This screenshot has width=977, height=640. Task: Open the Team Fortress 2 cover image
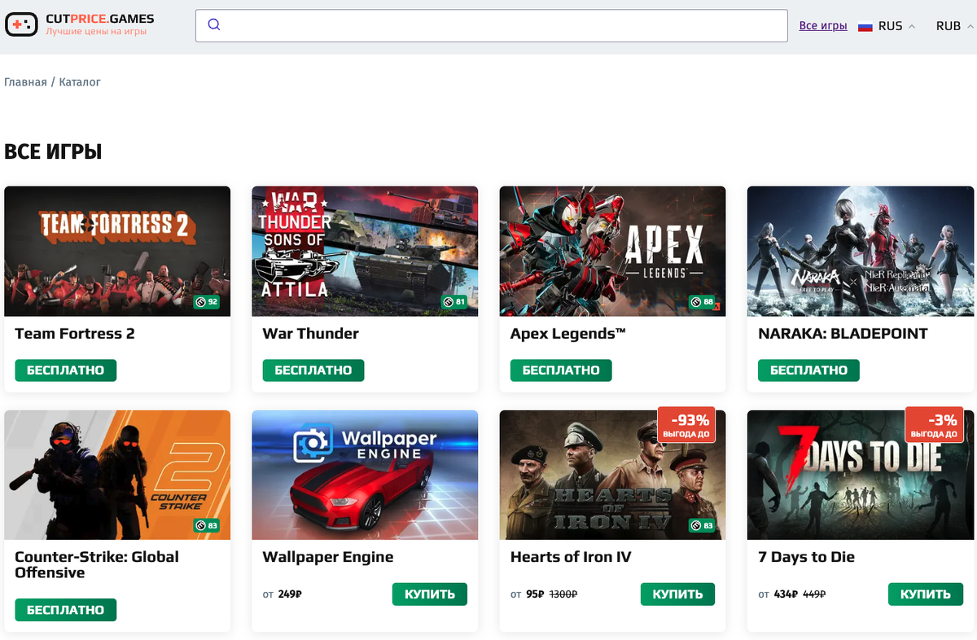[117, 251]
